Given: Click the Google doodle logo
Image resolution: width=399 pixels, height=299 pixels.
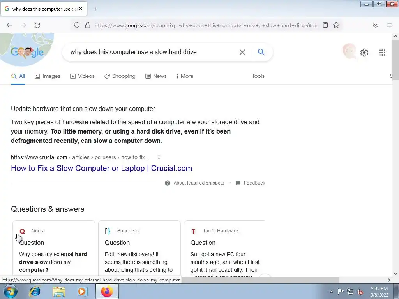Looking at the screenshot, I should (27, 52).
